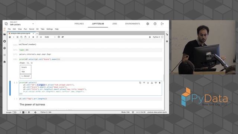Restart the kernel icon
238x134 pixels.
point(37,37)
